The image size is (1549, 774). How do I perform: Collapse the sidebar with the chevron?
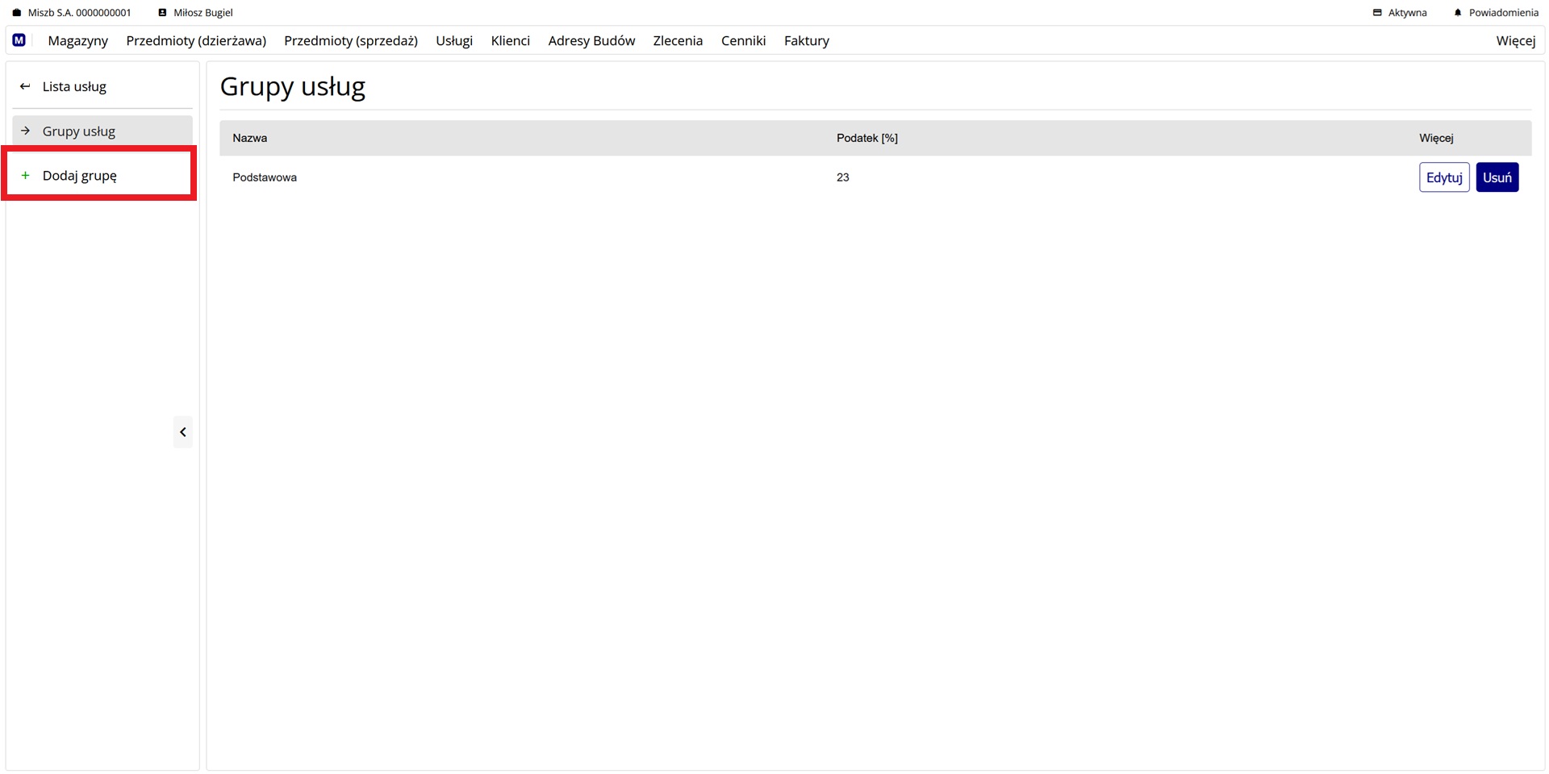tap(183, 432)
